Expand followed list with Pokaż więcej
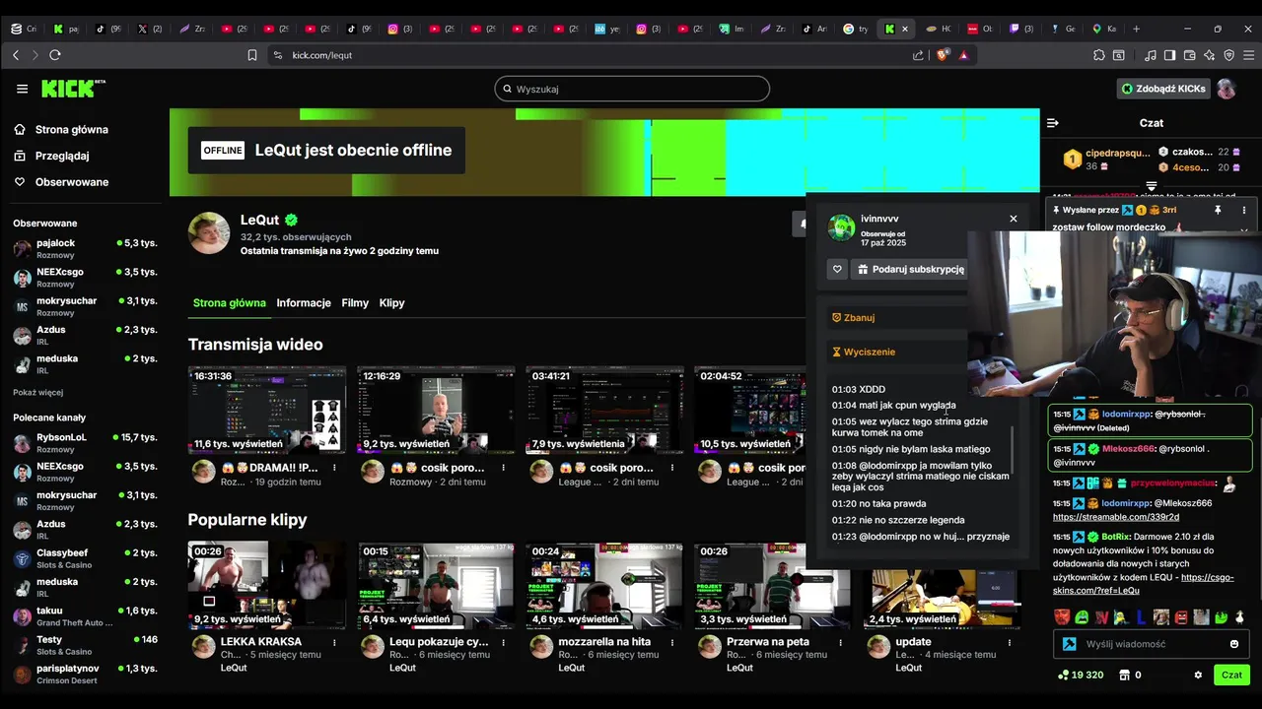The image size is (1262, 709). tap(38, 392)
